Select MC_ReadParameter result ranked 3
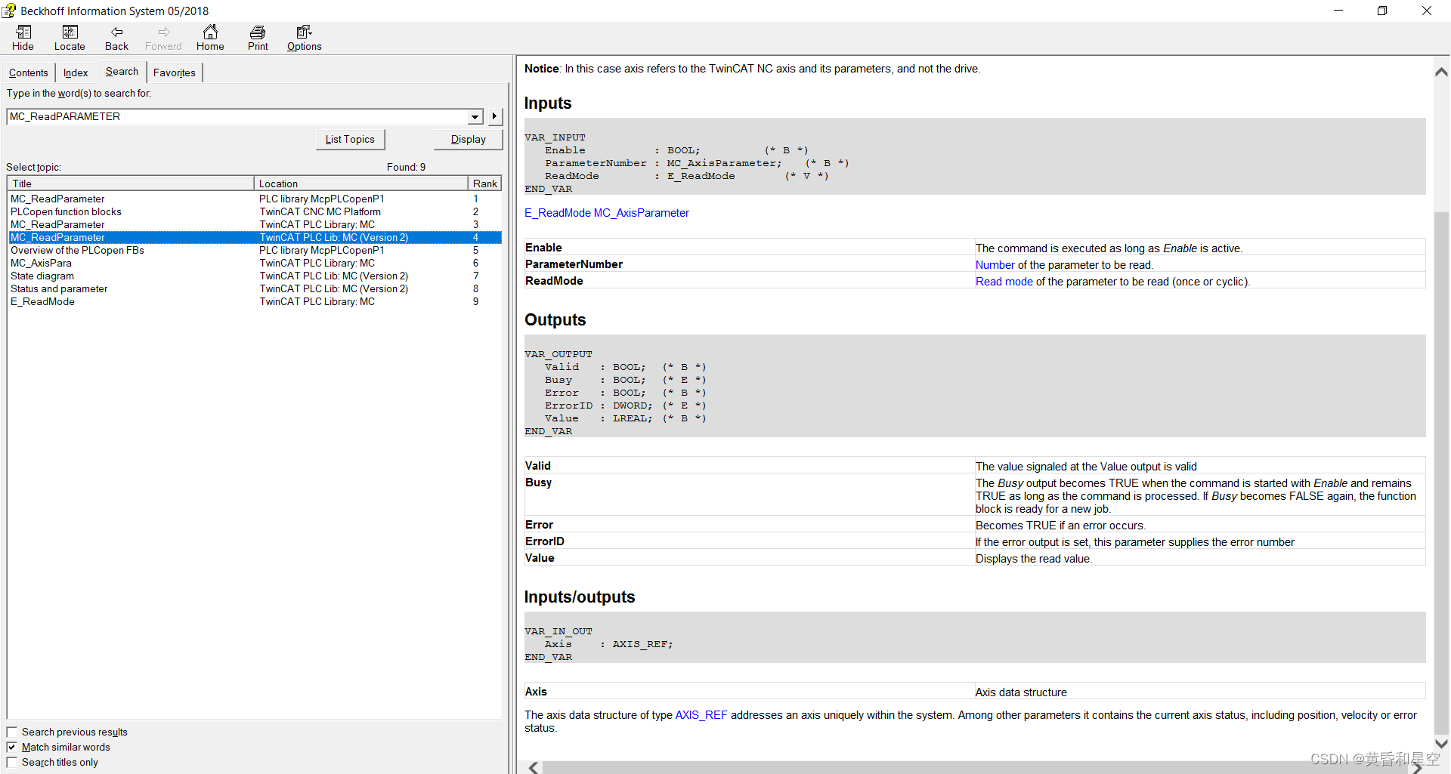Screen dimensions: 1451x774 (x=254, y=225)
